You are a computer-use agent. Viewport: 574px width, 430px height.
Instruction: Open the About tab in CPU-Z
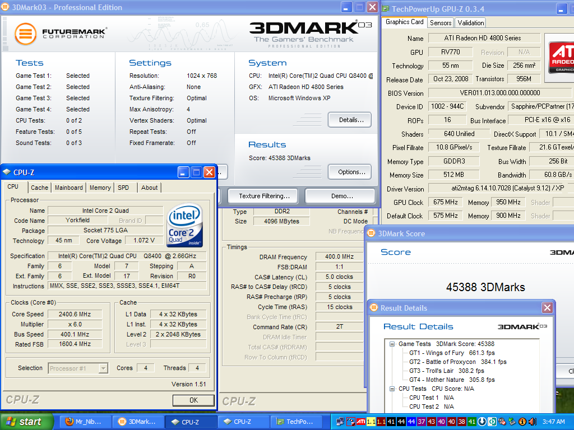click(x=149, y=188)
